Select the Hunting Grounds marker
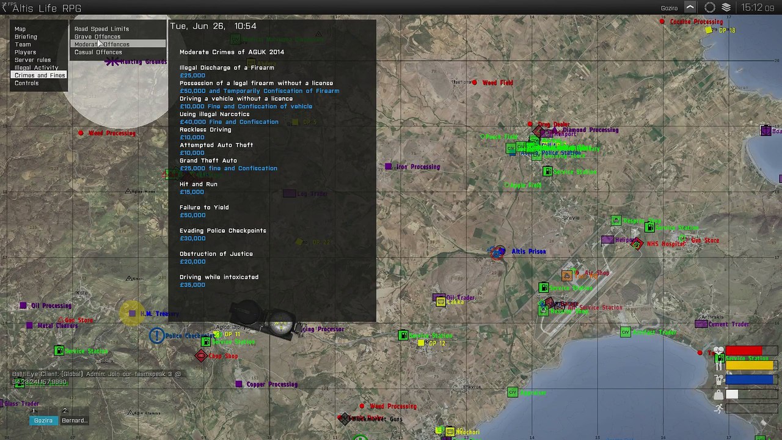The image size is (782, 440). [x=112, y=62]
